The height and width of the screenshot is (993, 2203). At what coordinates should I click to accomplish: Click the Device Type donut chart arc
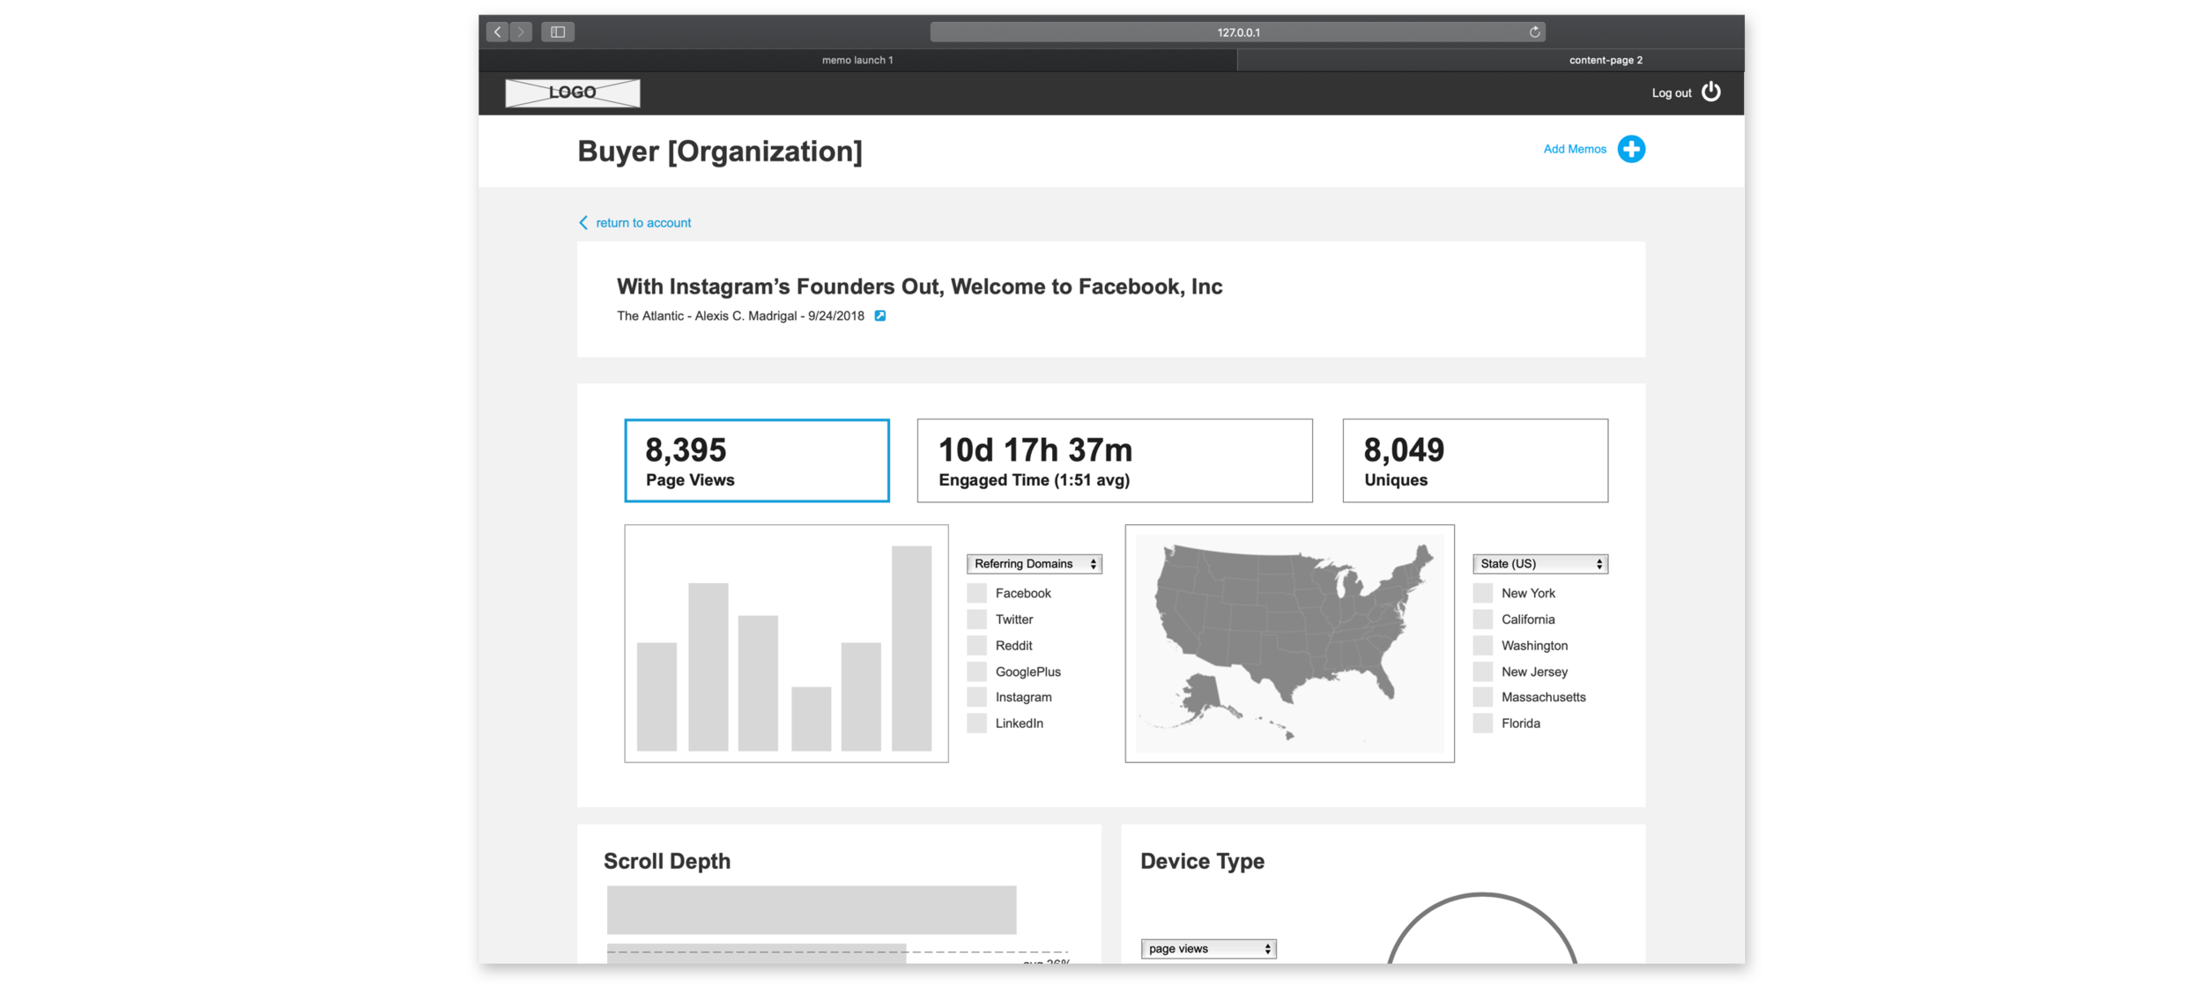(1482, 896)
